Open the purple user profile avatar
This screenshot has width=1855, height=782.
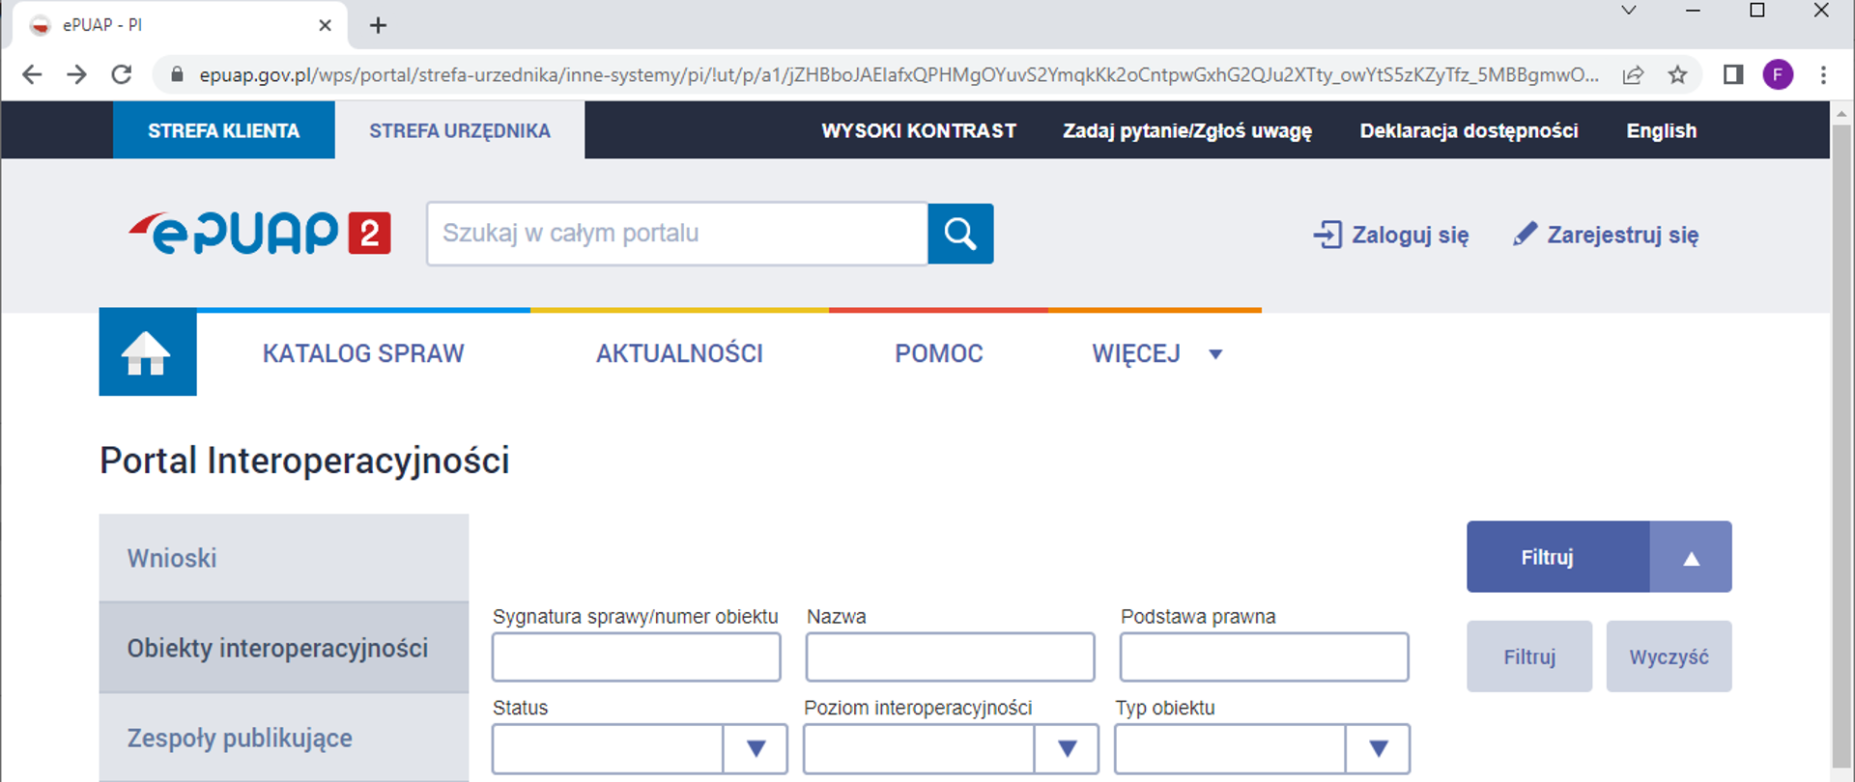coord(1777,74)
